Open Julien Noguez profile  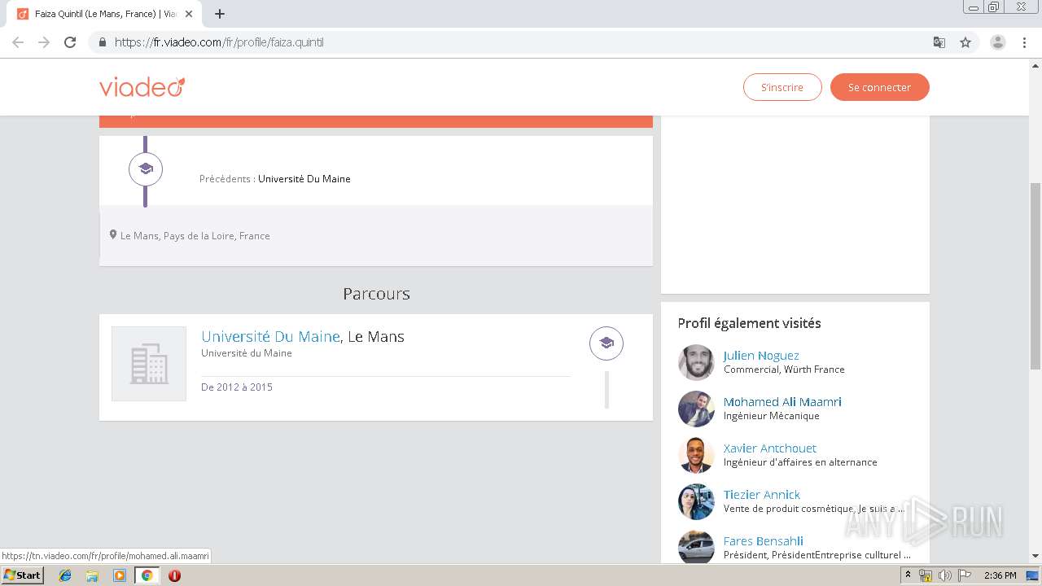[x=761, y=356]
